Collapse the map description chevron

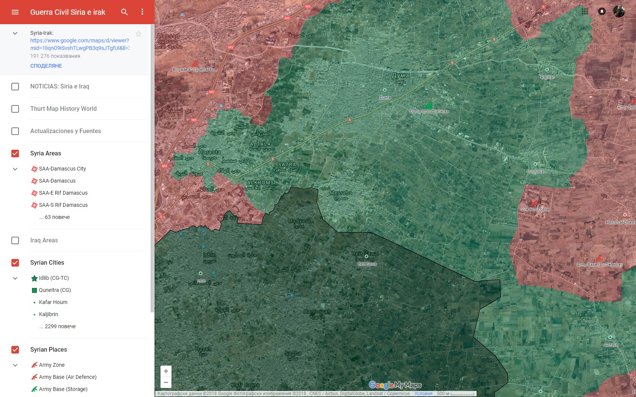coord(15,33)
